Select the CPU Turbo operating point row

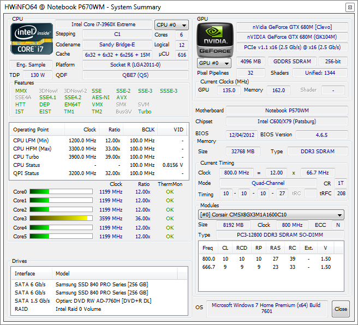tap(98, 157)
